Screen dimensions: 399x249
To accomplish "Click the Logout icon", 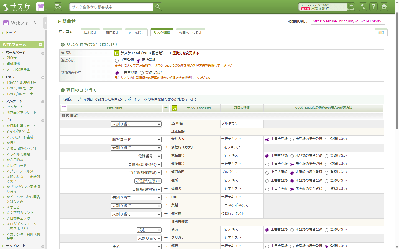I will click(x=351, y=6).
